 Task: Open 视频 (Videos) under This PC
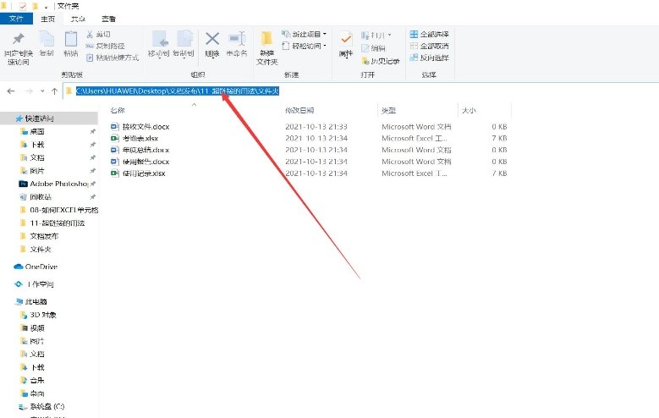(x=32, y=327)
